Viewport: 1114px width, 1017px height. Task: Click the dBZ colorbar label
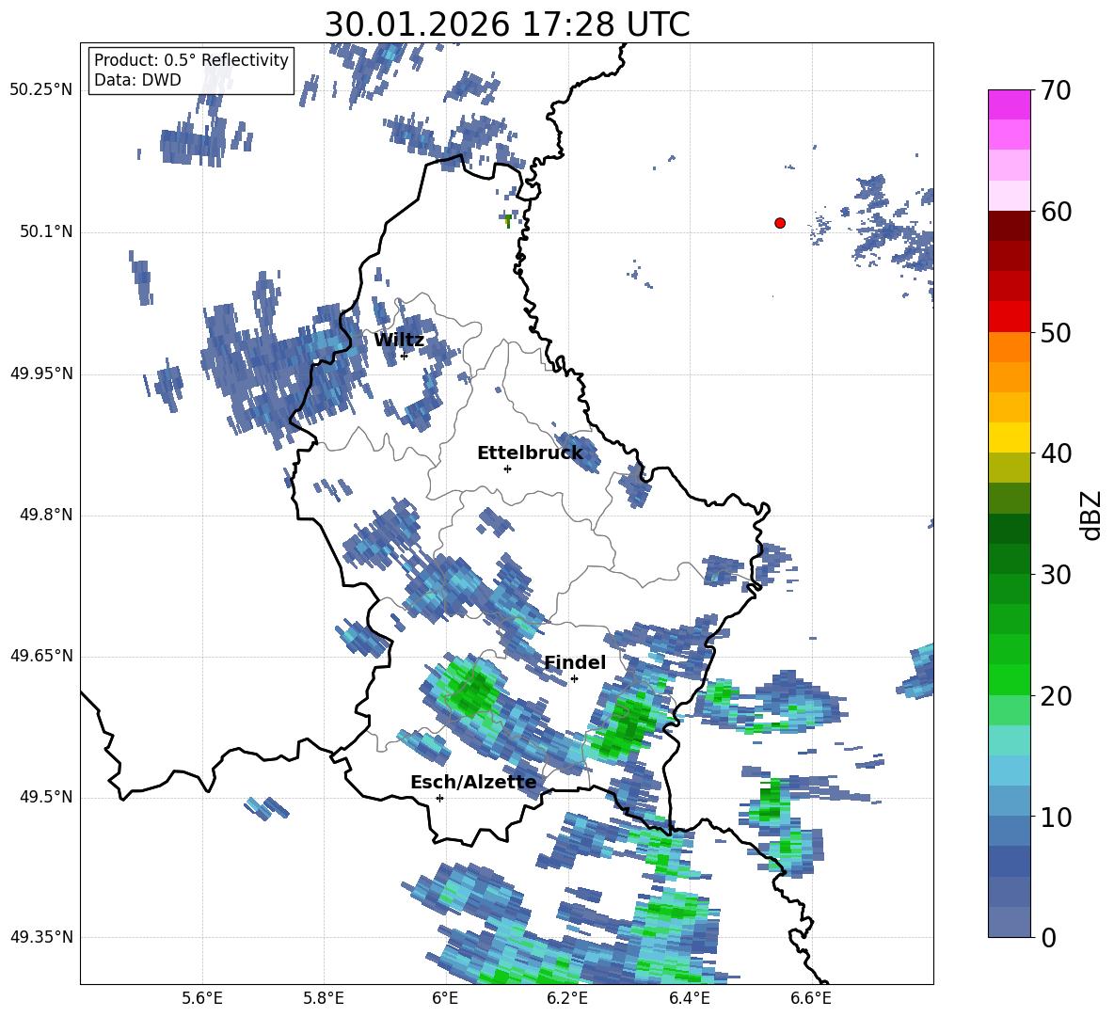click(x=1092, y=515)
